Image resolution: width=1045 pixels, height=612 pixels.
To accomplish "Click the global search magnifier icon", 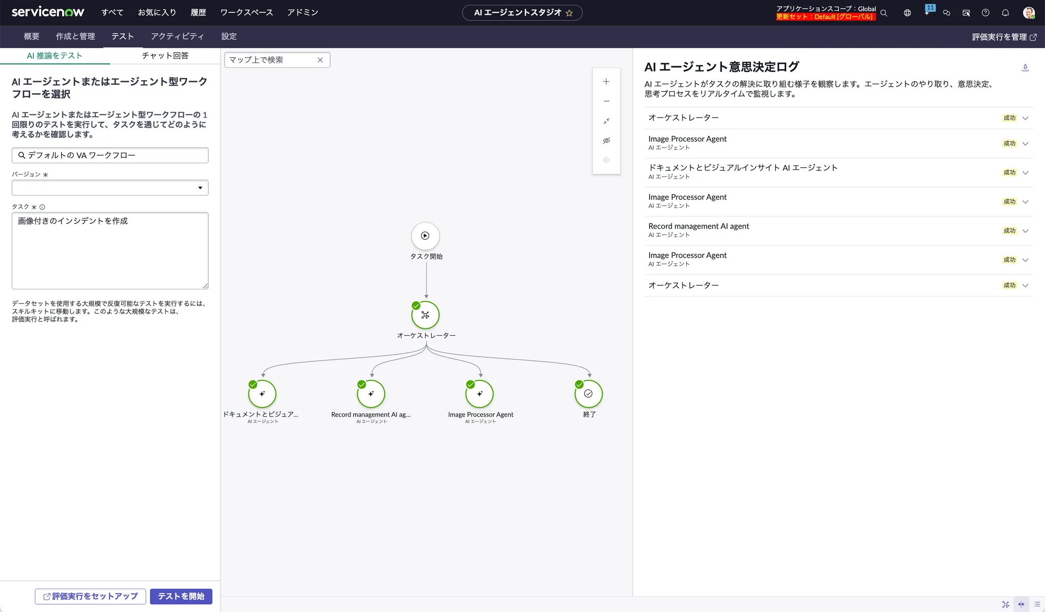I will [884, 13].
